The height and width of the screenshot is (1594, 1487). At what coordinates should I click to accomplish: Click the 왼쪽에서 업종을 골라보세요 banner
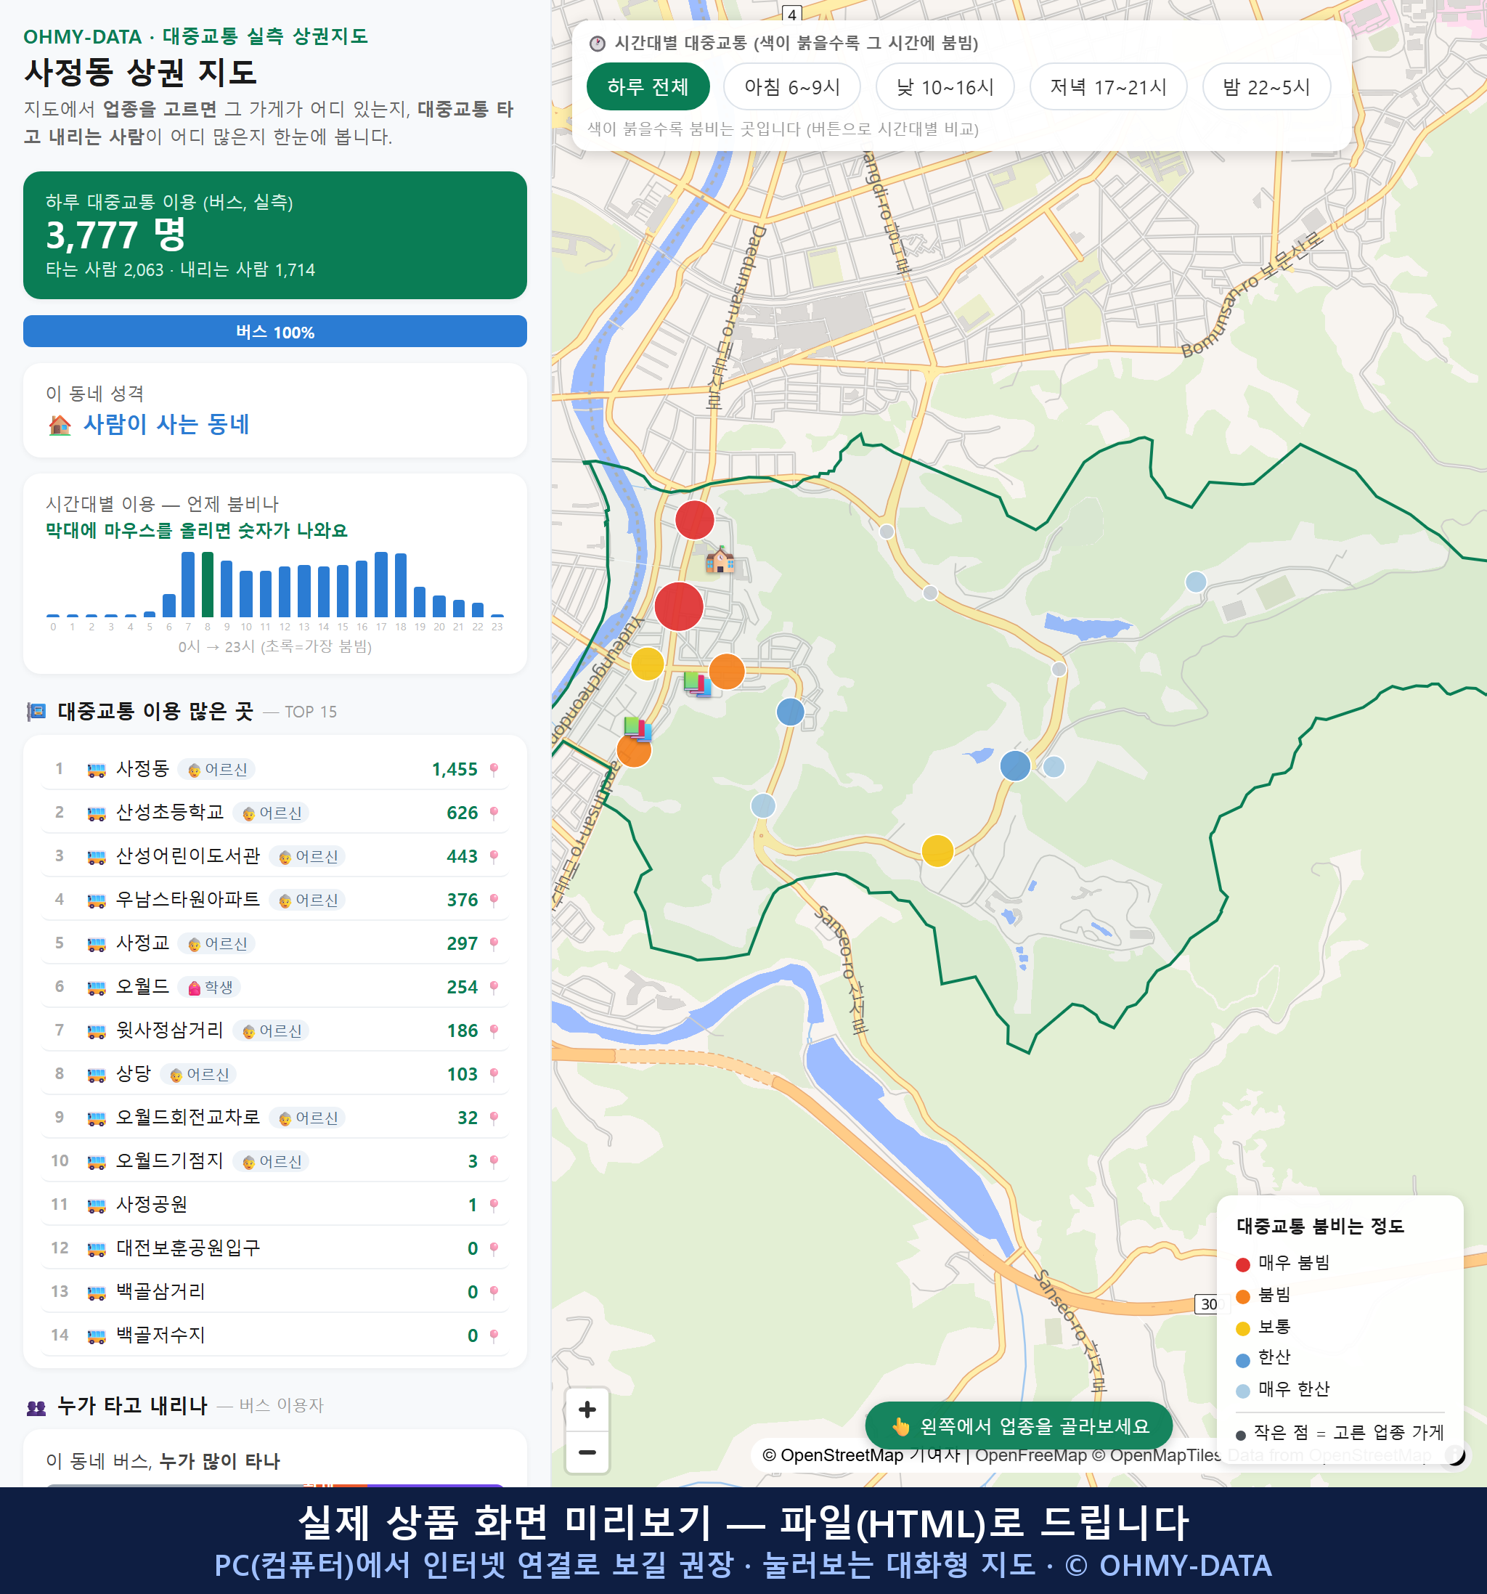pos(1019,1426)
